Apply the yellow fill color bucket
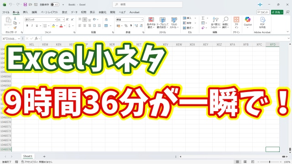 tap(53, 26)
